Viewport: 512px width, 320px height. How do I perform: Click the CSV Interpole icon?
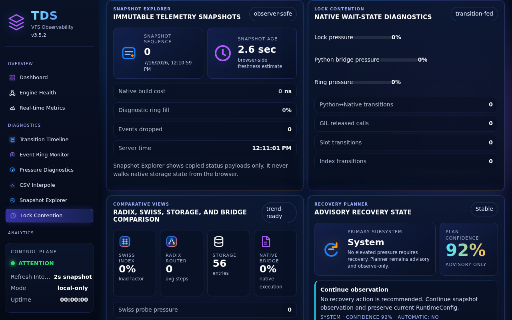(x=12, y=185)
